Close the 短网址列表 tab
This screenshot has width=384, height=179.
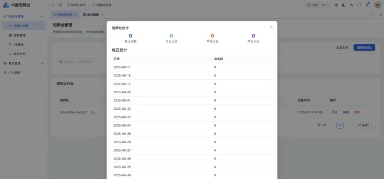pos(76,15)
